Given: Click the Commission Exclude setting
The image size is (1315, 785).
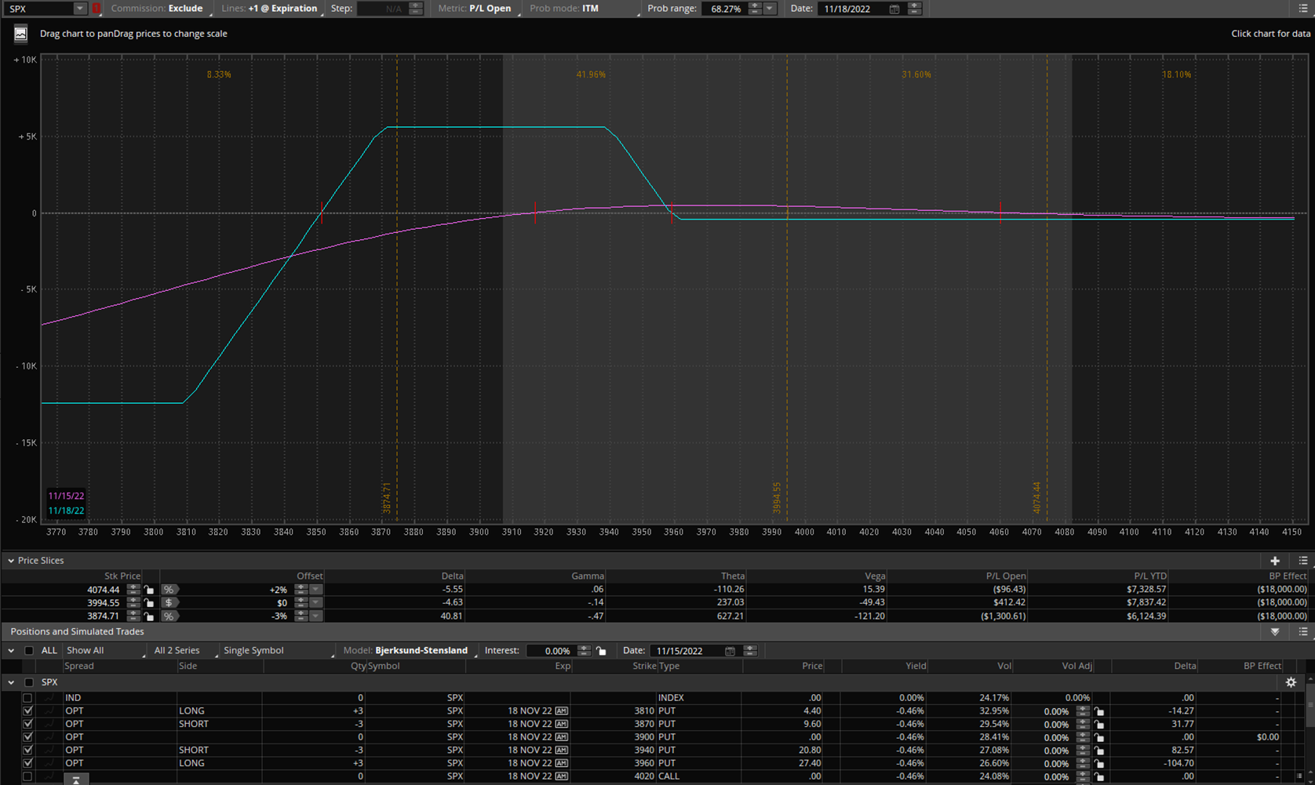Looking at the screenshot, I should (185, 9).
